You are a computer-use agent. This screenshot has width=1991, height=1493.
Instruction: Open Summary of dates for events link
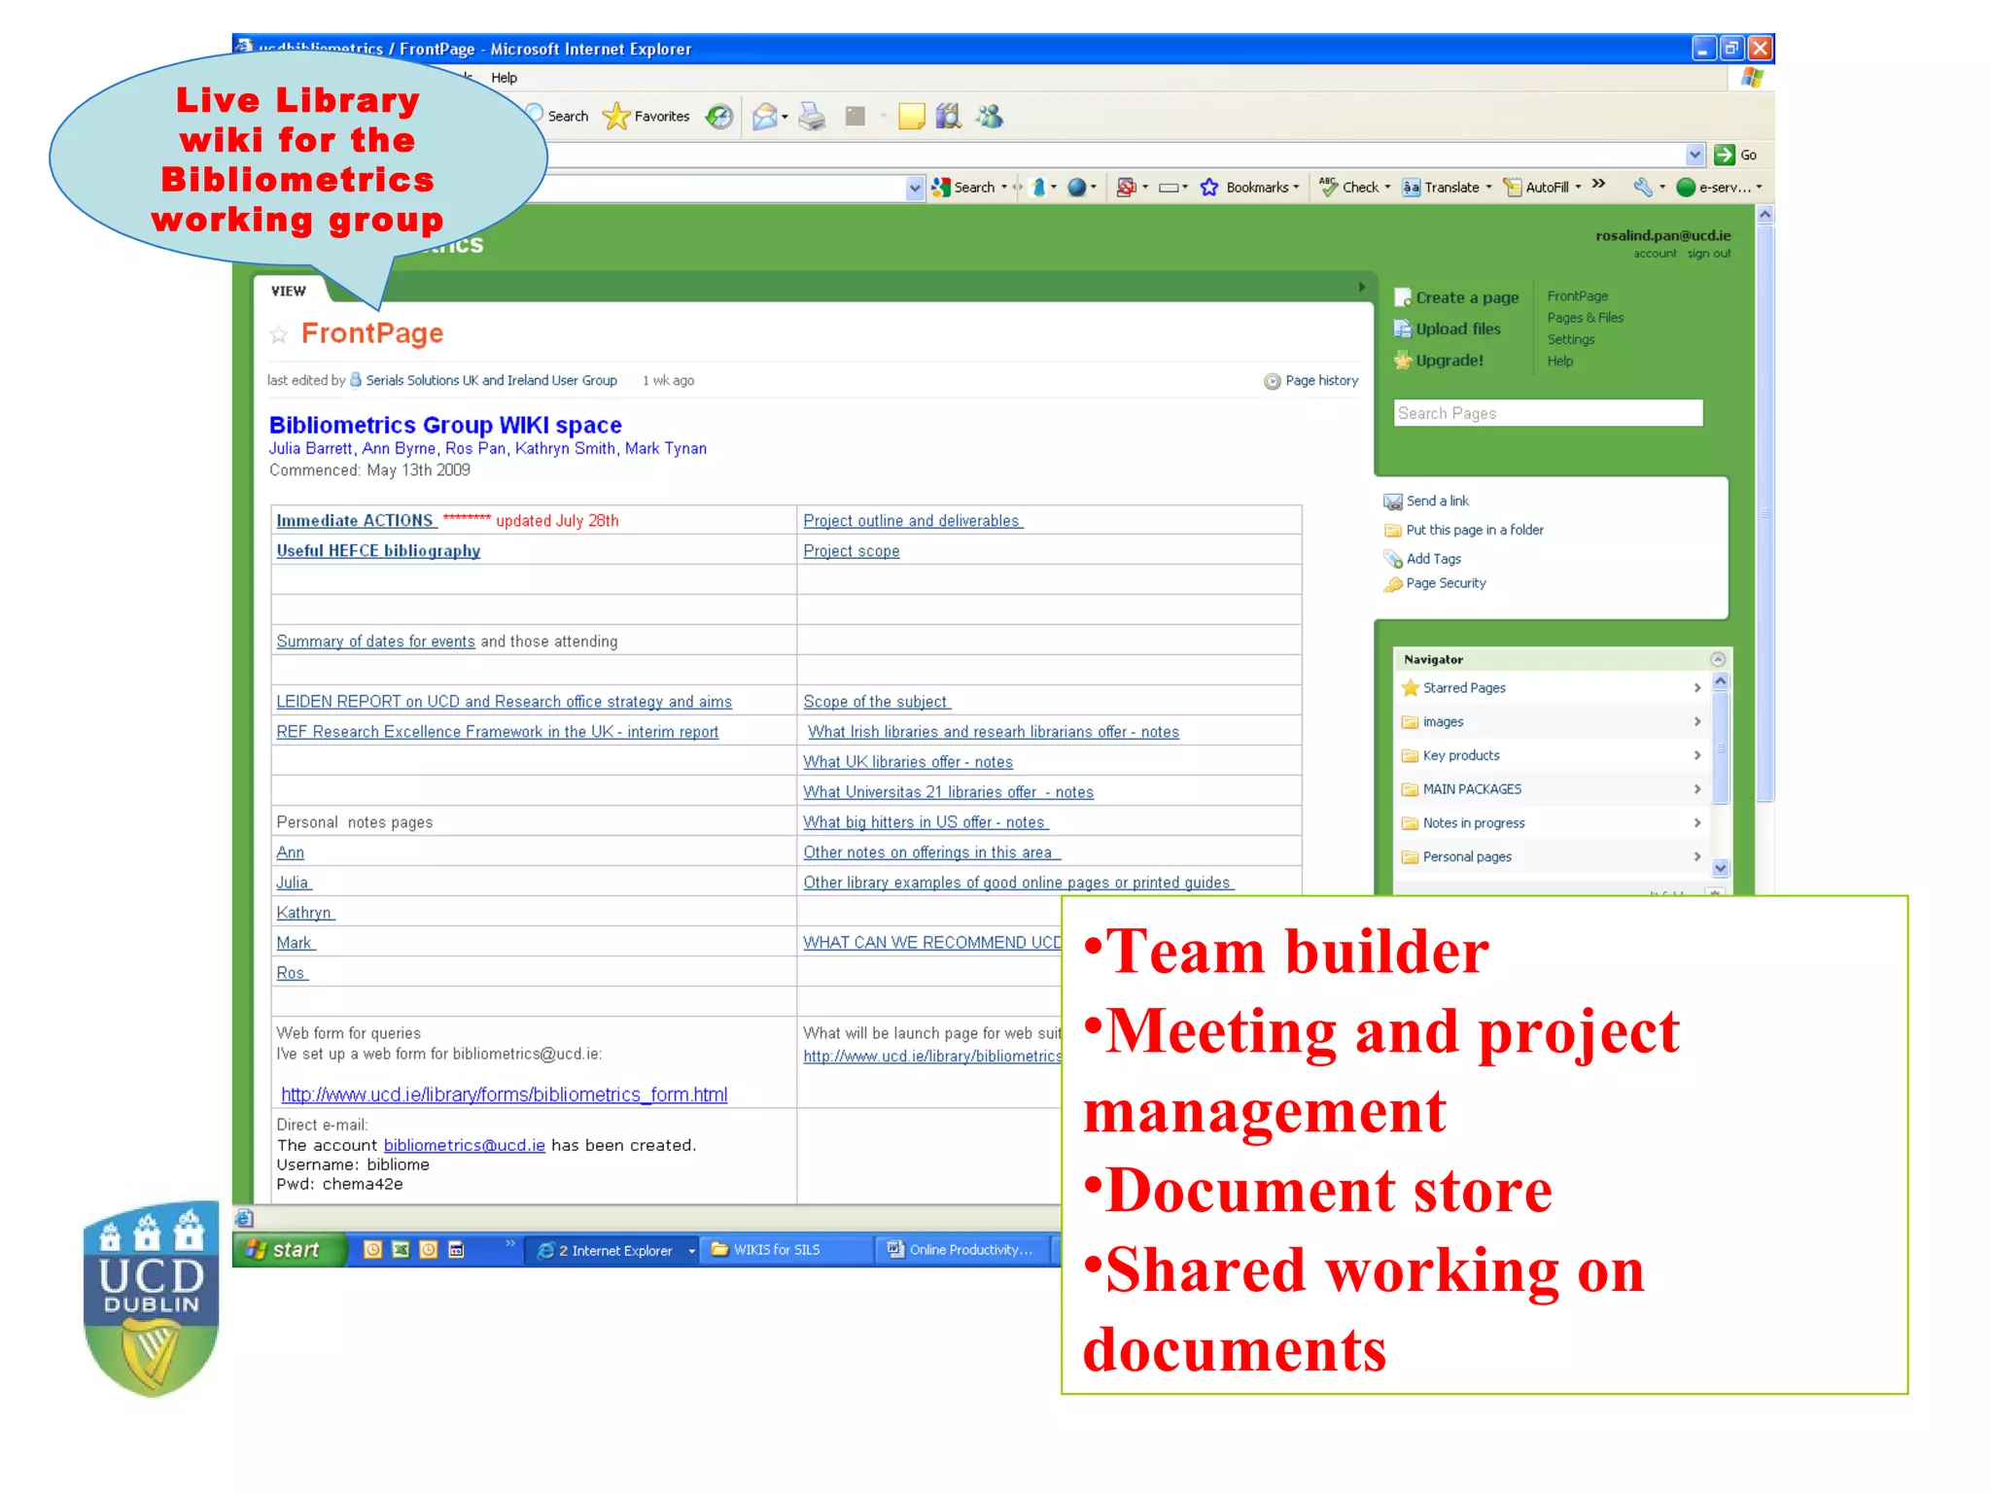click(x=375, y=642)
